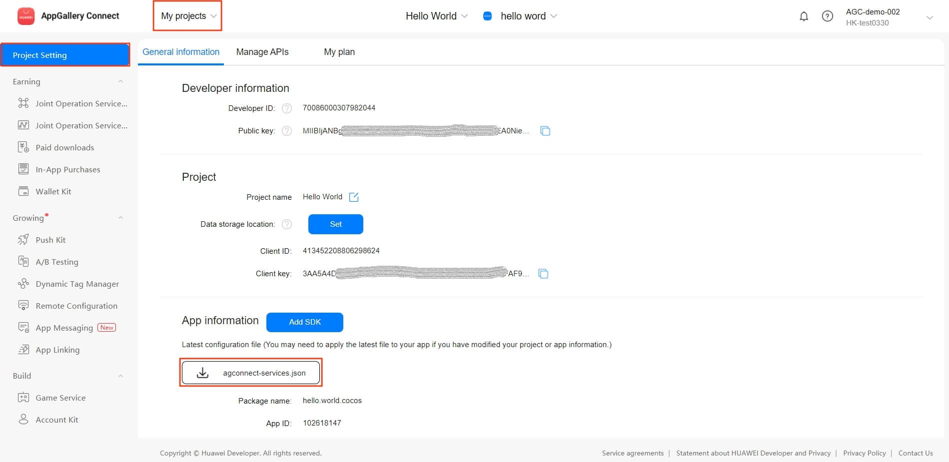Image resolution: width=949 pixels, height=462 pixels.
Task: Collapse the Earning section
Action: (120, 81)
